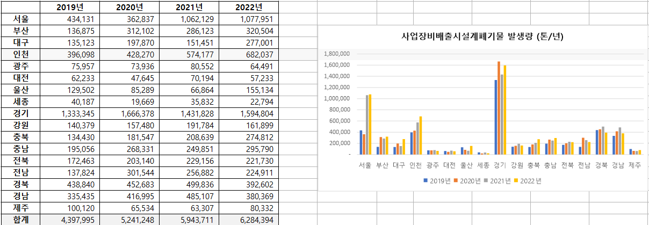
Task: Select total cell 6,284,394
Action: [249, 219]
